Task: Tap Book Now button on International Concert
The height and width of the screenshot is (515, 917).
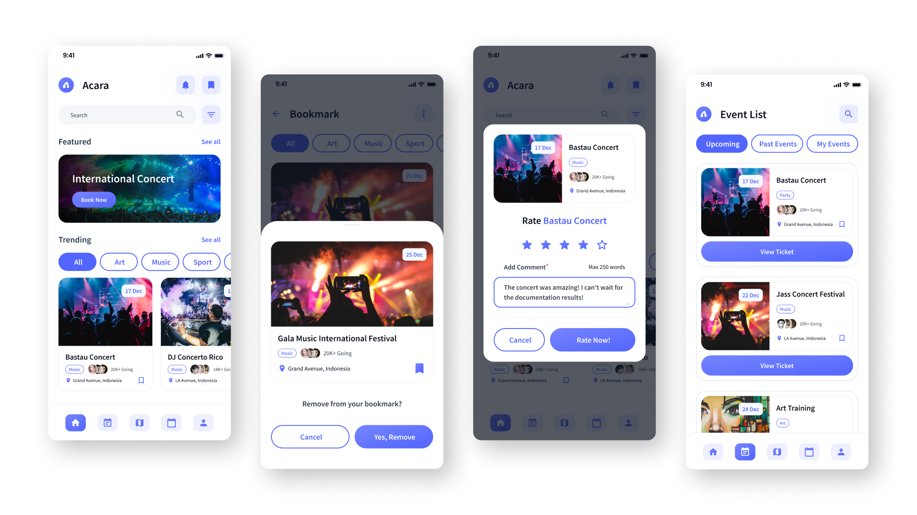Action: coord(93,200)
